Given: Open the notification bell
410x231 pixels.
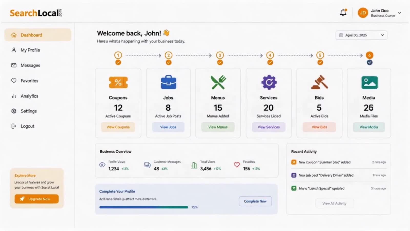Looking at the screenshot, I should (x=343, y=13).
